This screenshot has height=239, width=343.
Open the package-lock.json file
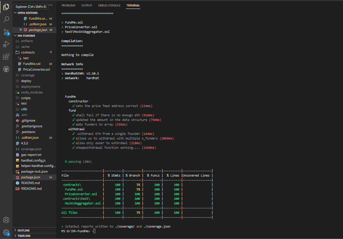[34, 172]
